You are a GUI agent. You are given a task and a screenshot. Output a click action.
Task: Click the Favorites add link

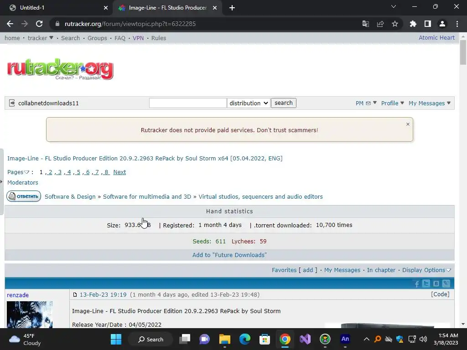[x=308, y=270]
